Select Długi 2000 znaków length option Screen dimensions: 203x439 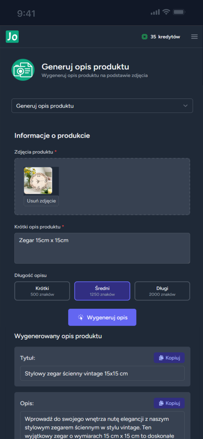pyautogui.click(x=162, y=291)
